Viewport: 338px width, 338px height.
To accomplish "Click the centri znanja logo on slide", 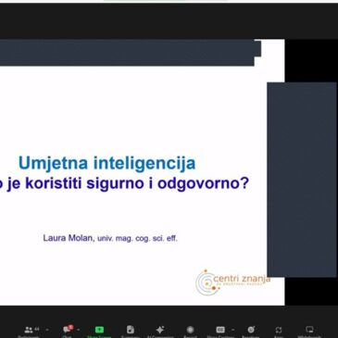I will 232,282.
